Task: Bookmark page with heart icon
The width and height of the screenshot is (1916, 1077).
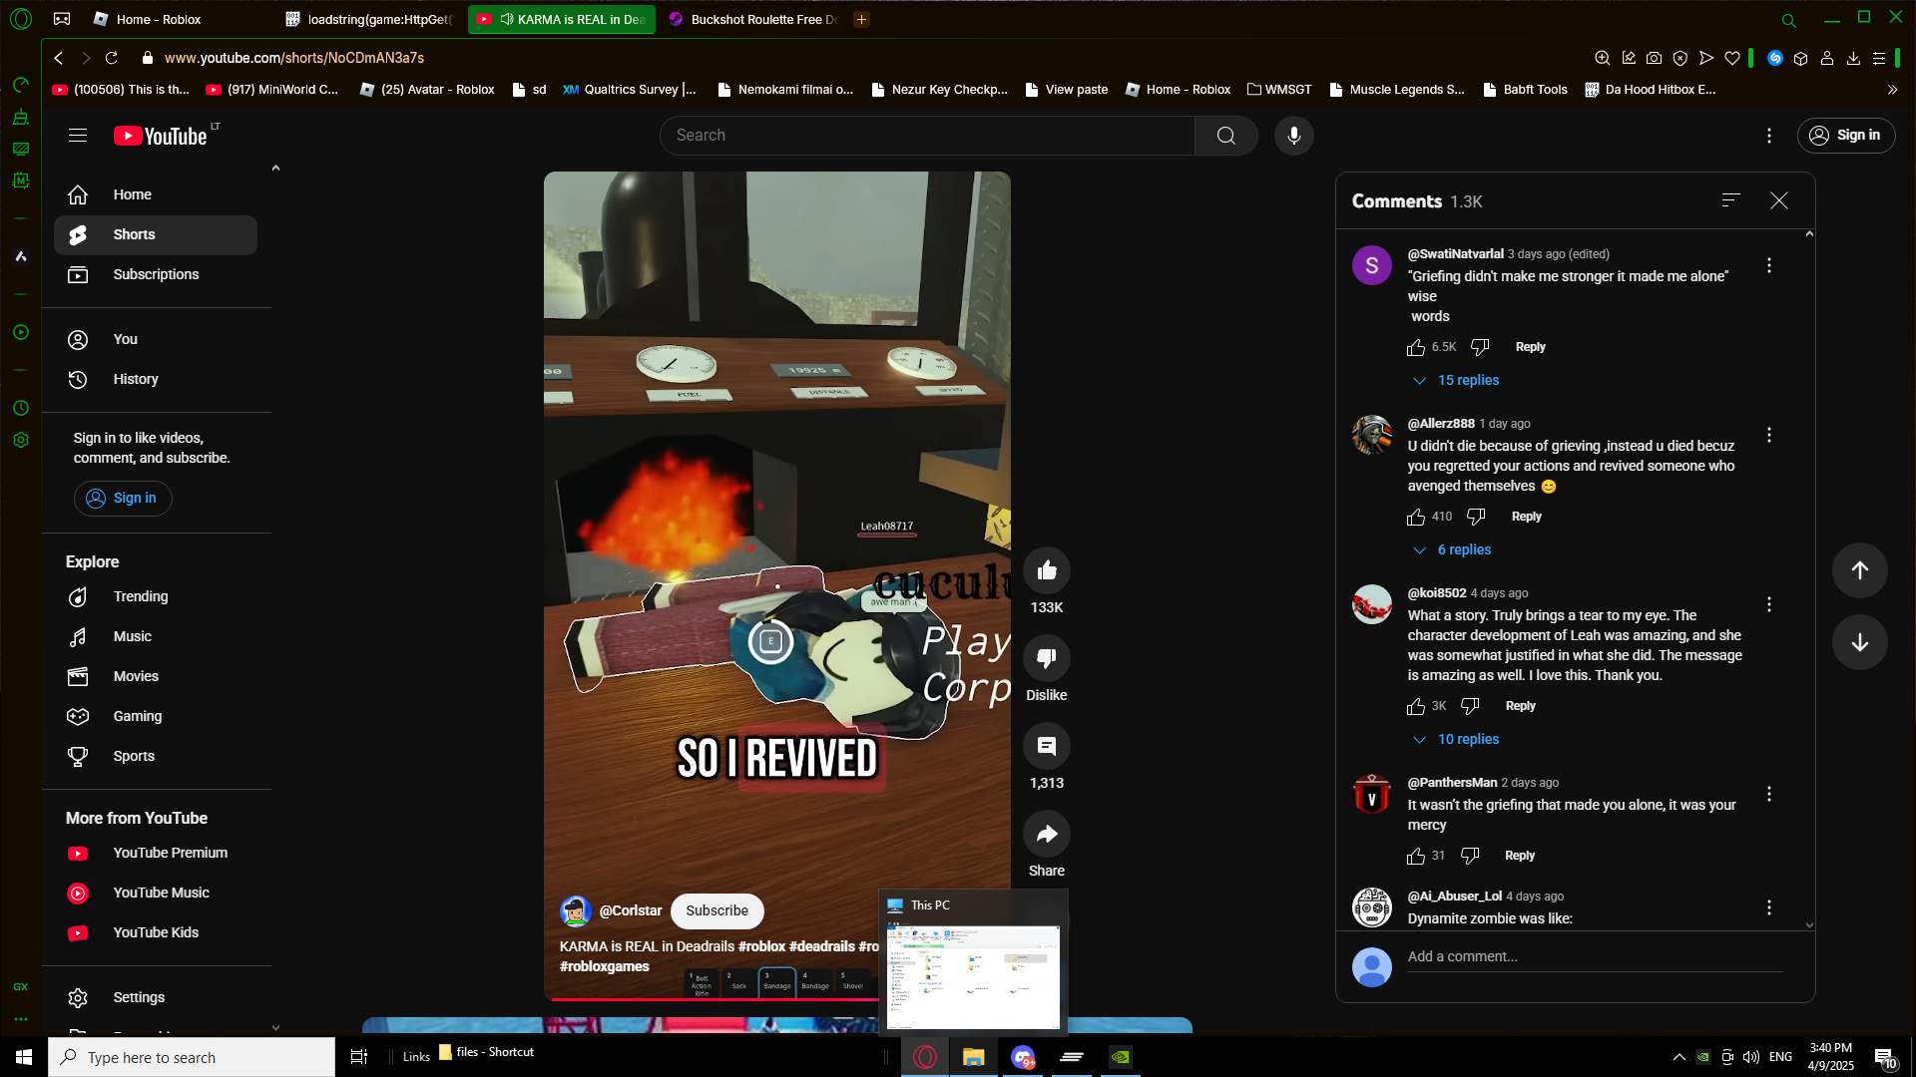Action: point(1732,58)
